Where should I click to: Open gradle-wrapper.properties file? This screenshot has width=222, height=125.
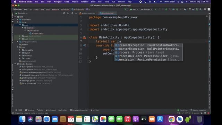(40, 72)
